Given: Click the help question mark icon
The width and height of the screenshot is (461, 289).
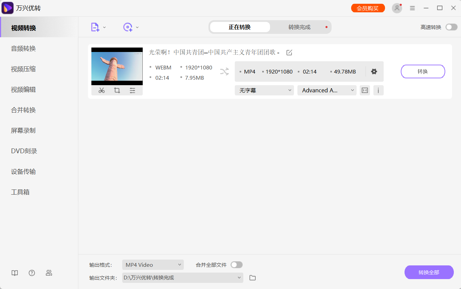Looking at the screenshot, I should click(32, 273).
